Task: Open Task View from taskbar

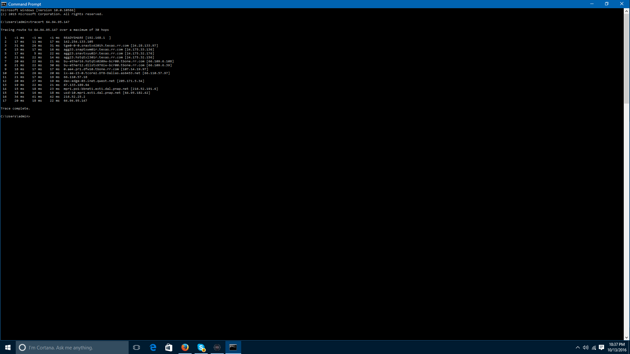Action: tap(136, 347)
